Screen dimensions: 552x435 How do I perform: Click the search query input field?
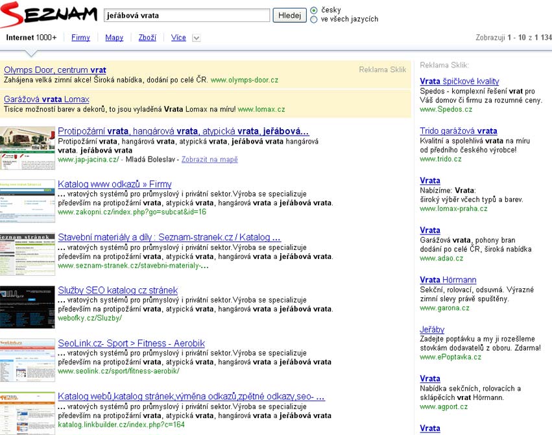click(x=187, y=16)
